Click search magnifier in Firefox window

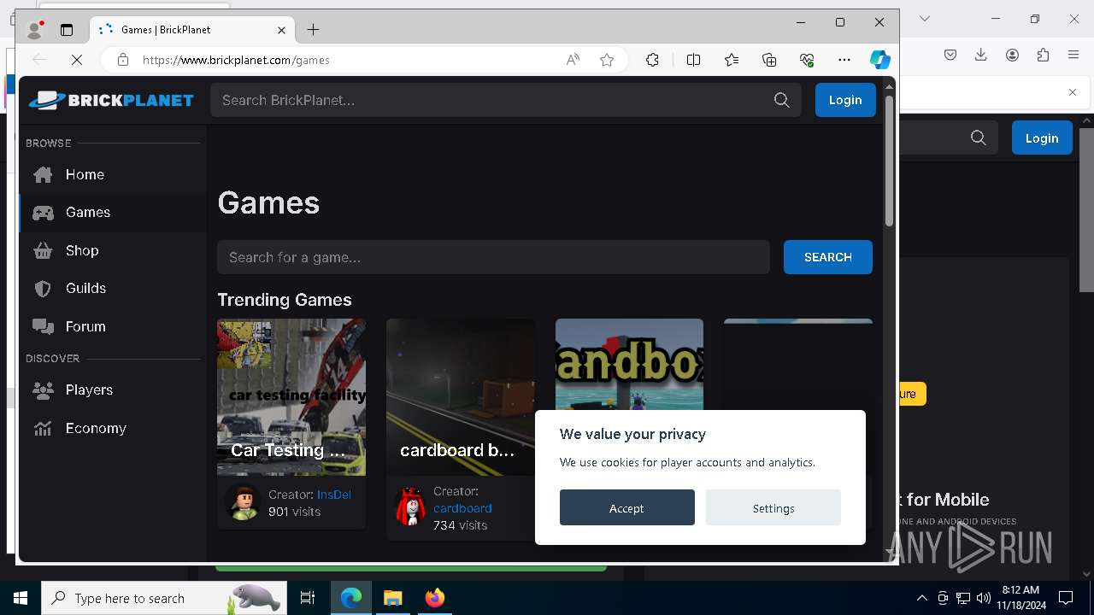(979, 138)
